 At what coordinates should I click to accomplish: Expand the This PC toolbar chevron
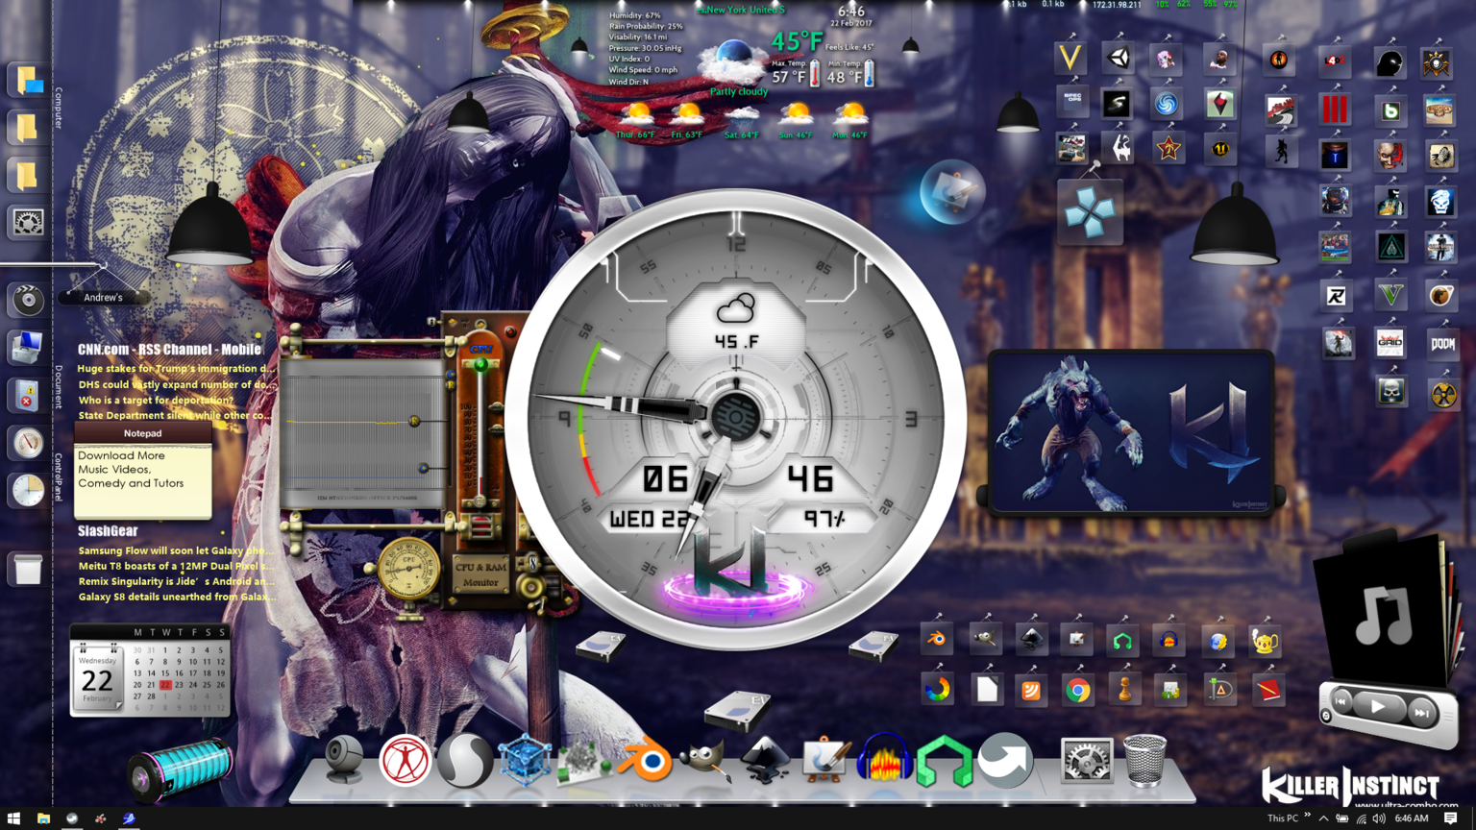coord(1307,816)
